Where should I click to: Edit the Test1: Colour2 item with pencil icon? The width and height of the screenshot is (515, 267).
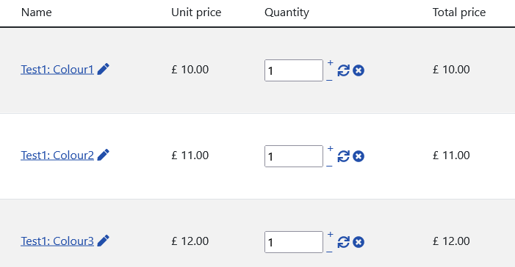[103, 156]
